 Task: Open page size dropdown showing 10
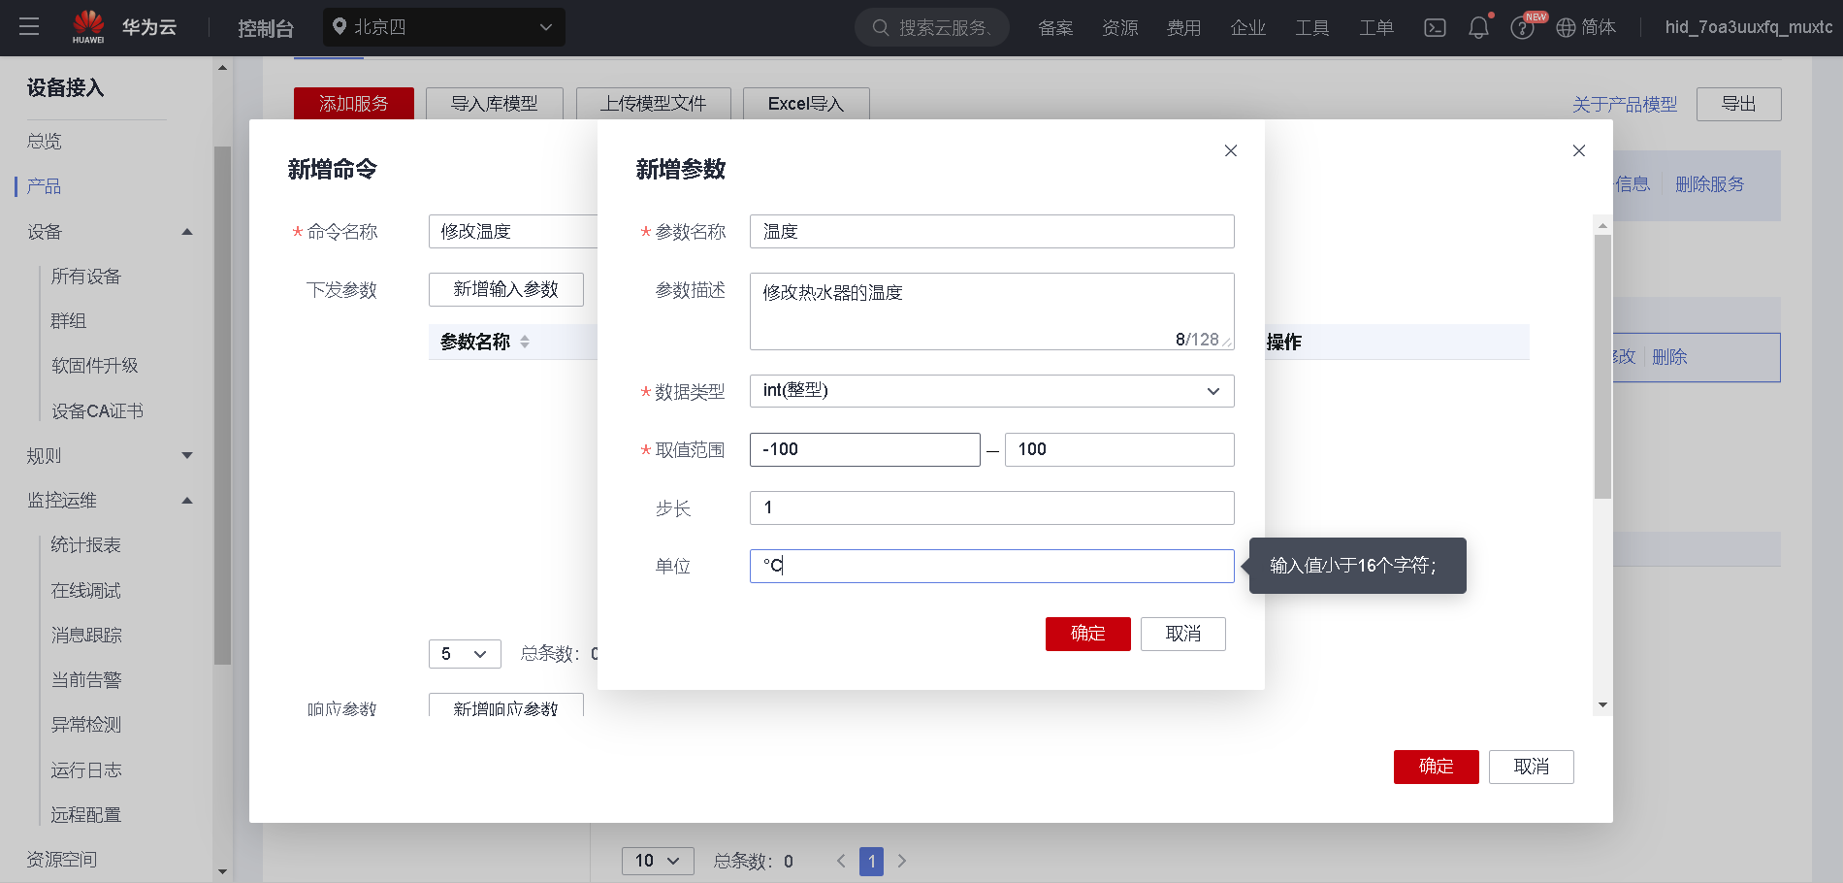click(x=658, y=861)
